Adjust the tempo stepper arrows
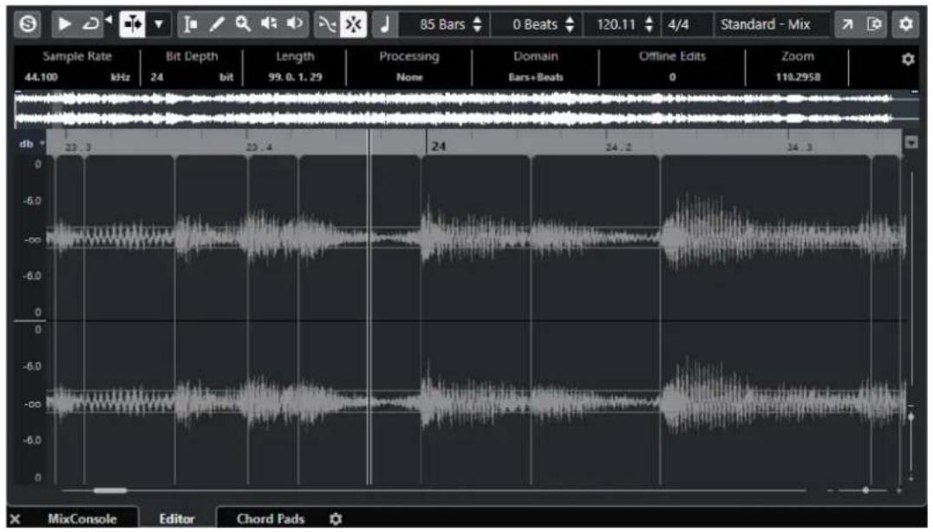Screen dimensions: 933x532 649,24
